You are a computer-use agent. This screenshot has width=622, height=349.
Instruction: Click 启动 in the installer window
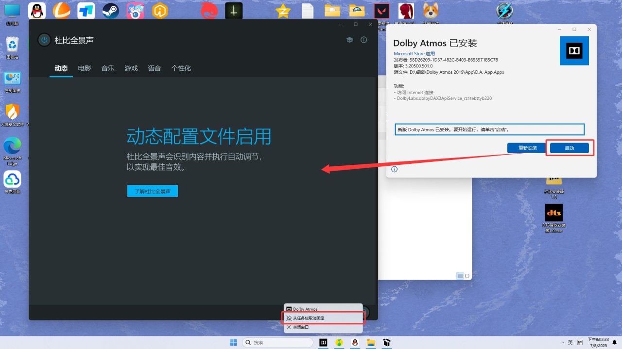pos(570,148)
